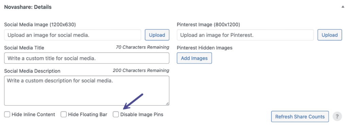Click the Hide Floating Bar label
Viewport: 348px width, 127px height.
click(x=88, y=114)
